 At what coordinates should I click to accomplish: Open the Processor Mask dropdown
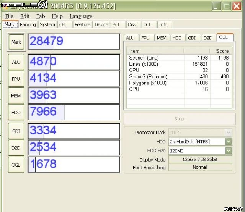pos(229,133)
